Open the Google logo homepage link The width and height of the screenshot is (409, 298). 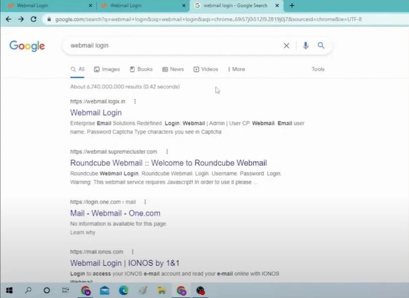27,46
